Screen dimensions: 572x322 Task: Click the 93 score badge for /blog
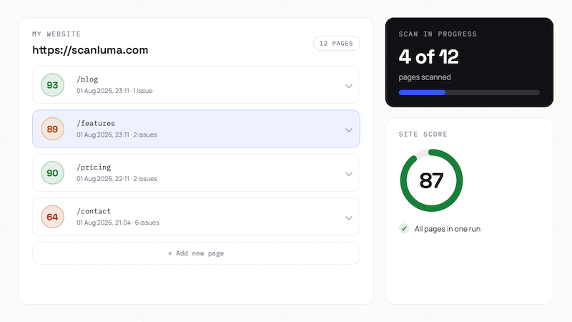pyautogui.click(x=52, y=84)
